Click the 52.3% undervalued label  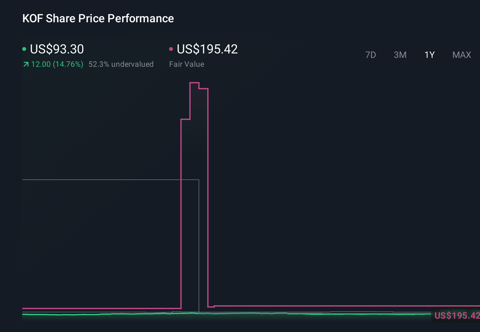121,64
